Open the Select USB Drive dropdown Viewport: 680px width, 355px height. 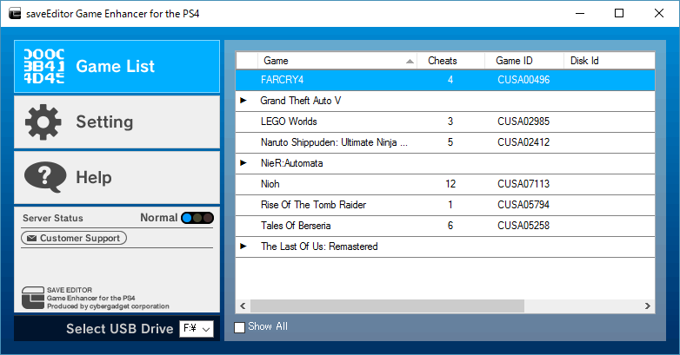[x=197, y=329]
